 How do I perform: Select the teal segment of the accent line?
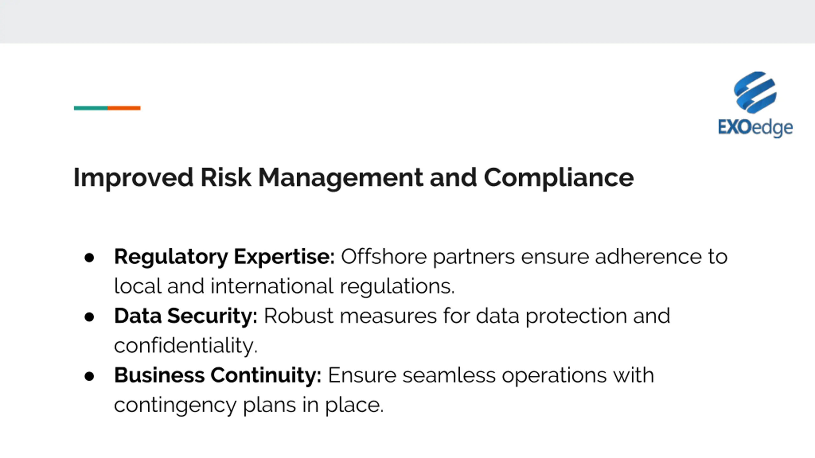pos(91,108)
